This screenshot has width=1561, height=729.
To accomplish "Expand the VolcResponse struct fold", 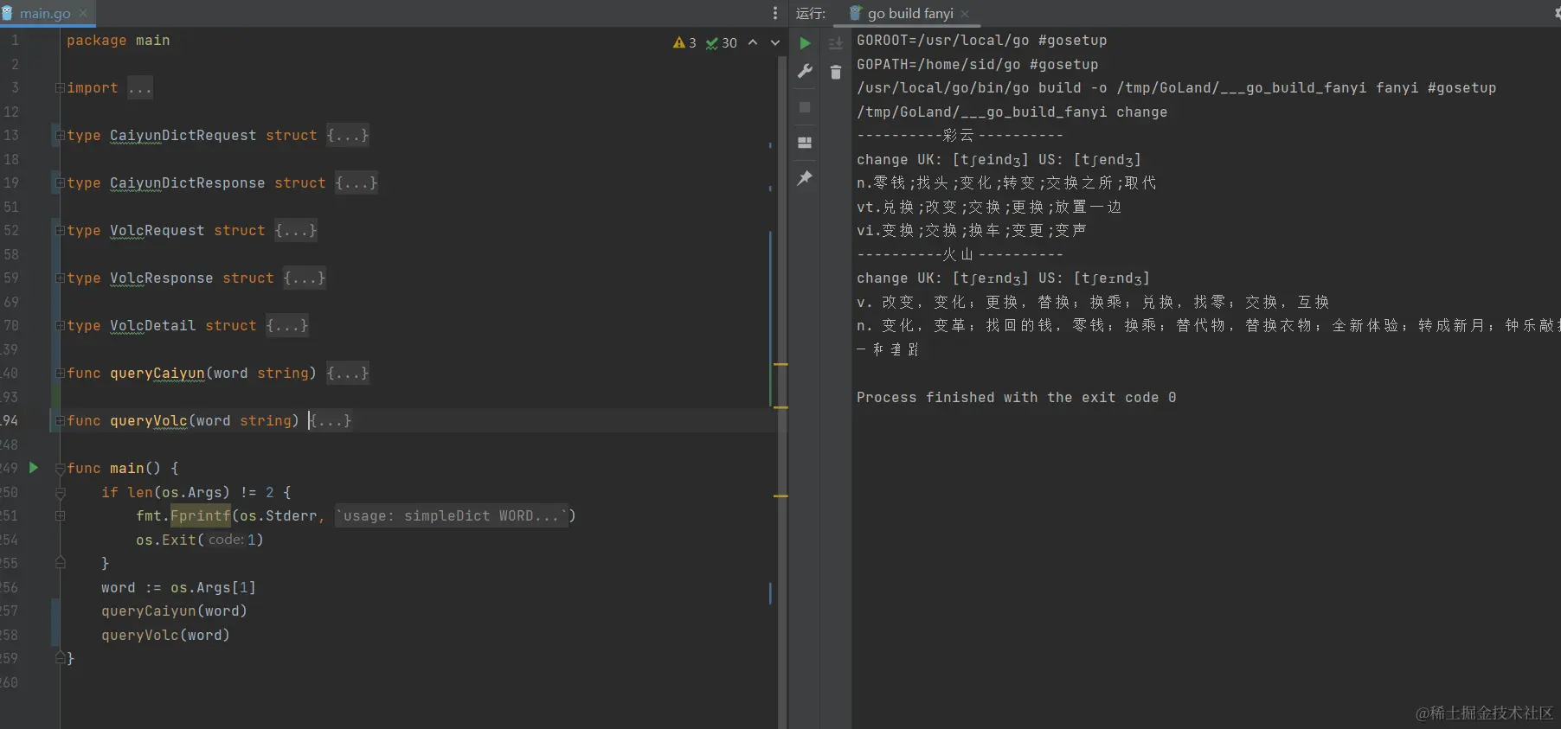I will click(x=60, y=278).
